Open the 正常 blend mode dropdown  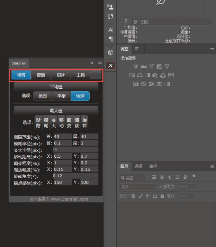[137, 187]
